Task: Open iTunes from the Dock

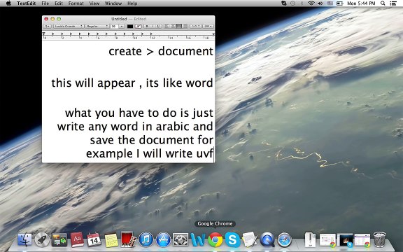Action: click(x=146, y=239)
